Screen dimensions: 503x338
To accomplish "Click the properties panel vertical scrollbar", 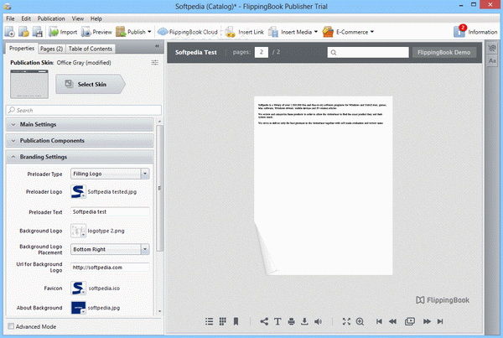I will tap(159, 189).
